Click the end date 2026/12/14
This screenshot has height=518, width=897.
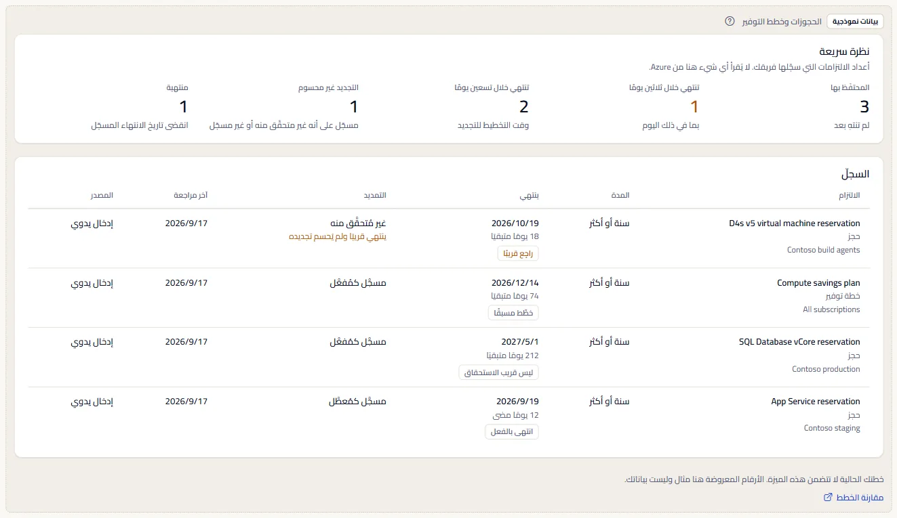[x=515, y=283]
